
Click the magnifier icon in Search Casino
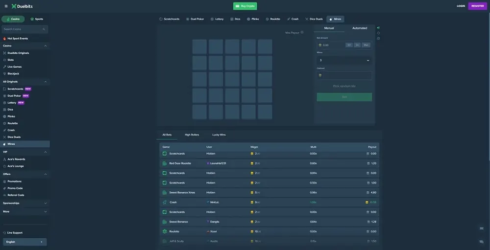click(44, 29)
